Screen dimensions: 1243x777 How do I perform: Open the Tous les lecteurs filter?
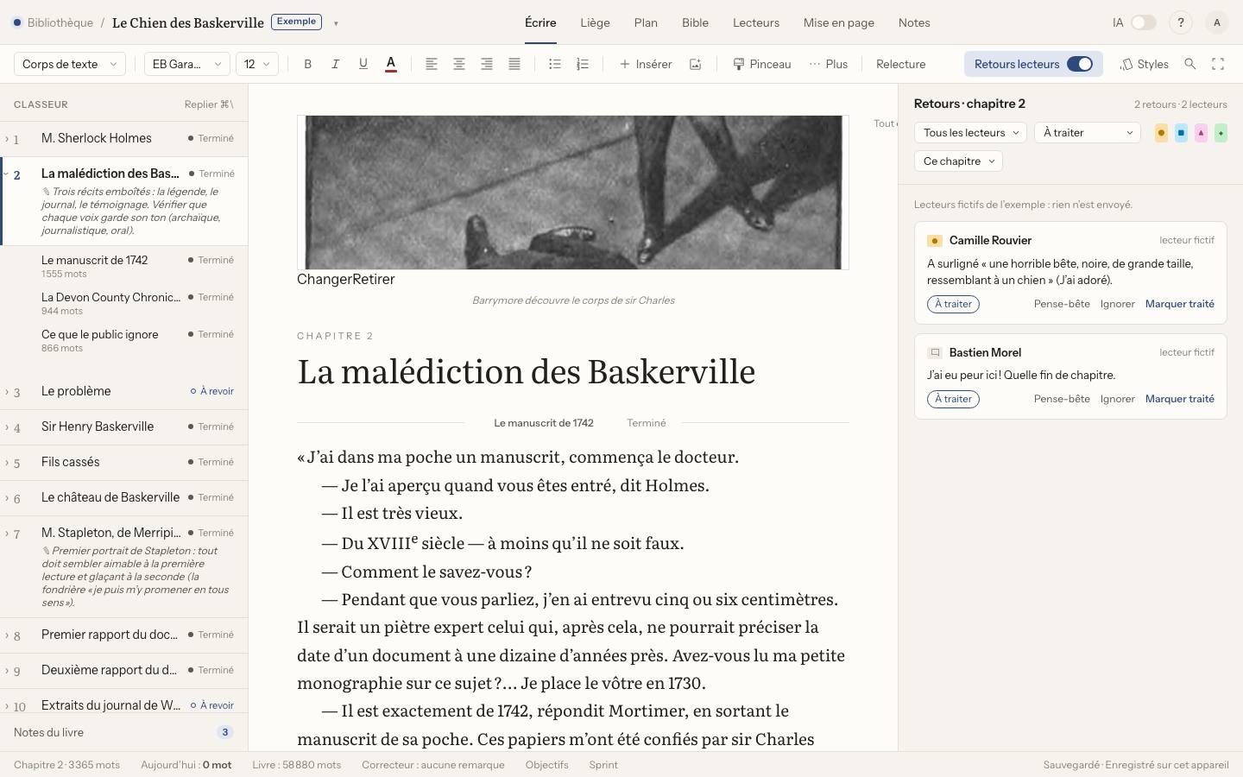pyautogui.click(x=970, y=133)
